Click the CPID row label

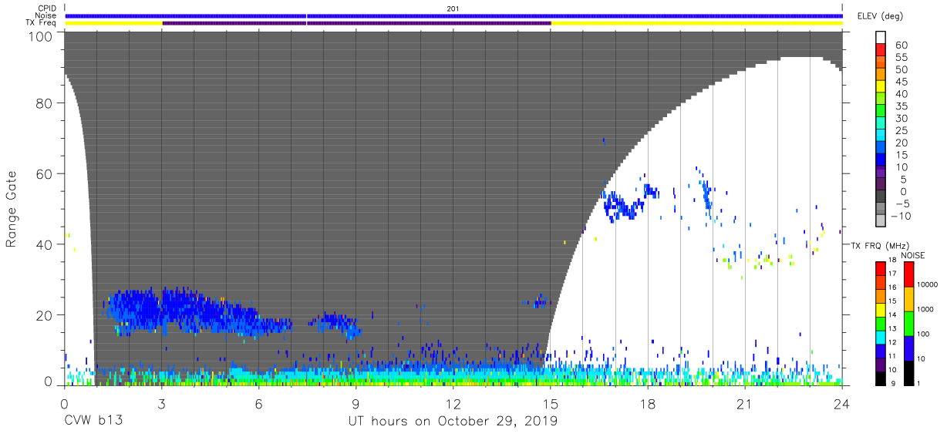(x=48, y=8)
